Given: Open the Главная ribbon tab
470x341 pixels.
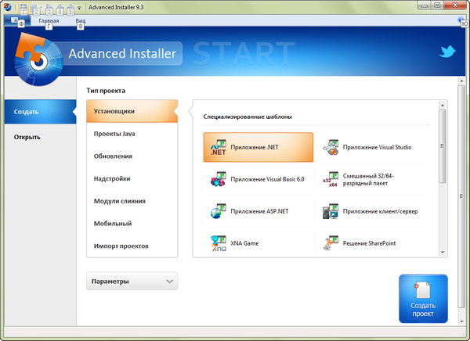Looking at the screenshot, I should pyautogui.click(x=49, y=21).
